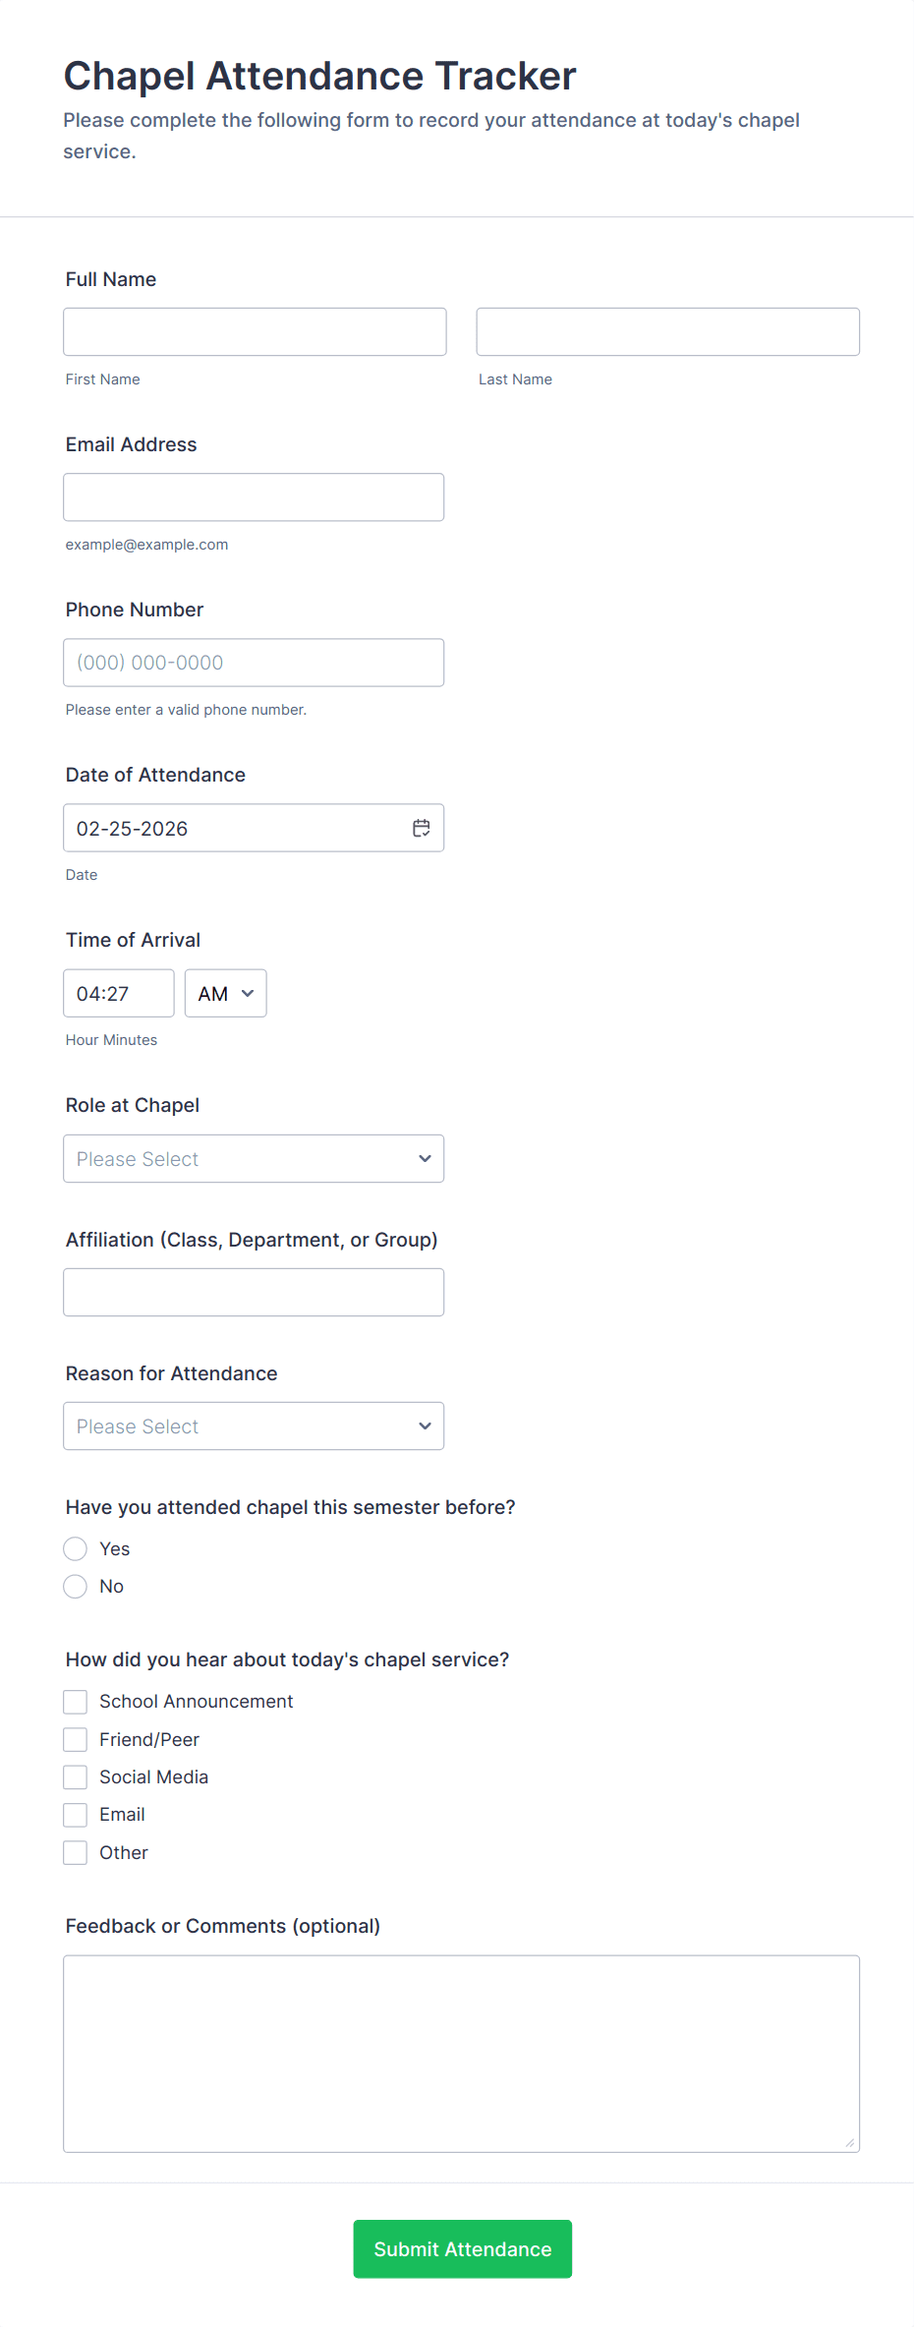
Task: Open the AM/PM dropdown
Action: pyautogui.click(x=225, y=994)
